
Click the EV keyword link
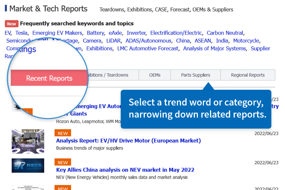click(x=8, y=33)
